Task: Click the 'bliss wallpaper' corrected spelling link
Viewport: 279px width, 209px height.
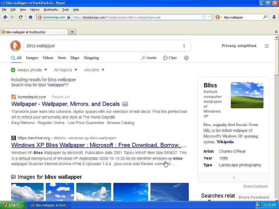Action: pyautogui.click(x=62, y=80)
